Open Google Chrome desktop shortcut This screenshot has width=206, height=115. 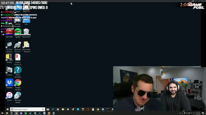pos(18,85)
